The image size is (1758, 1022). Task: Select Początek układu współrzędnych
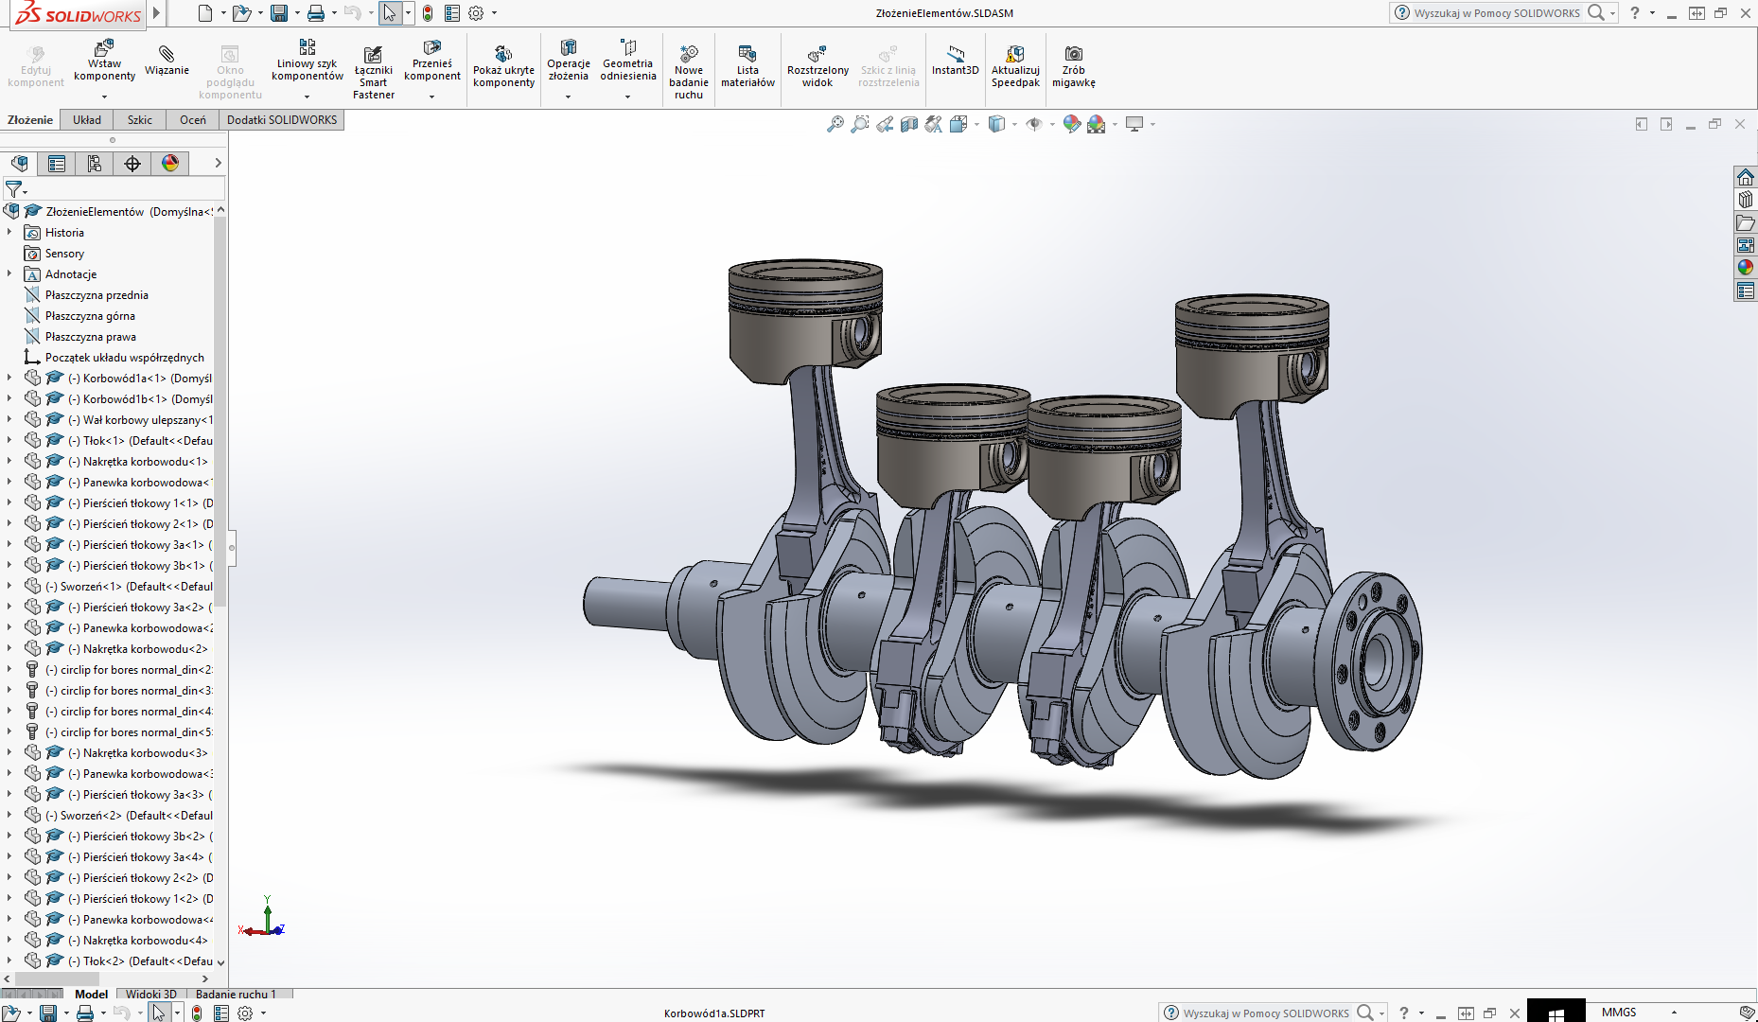124,357
